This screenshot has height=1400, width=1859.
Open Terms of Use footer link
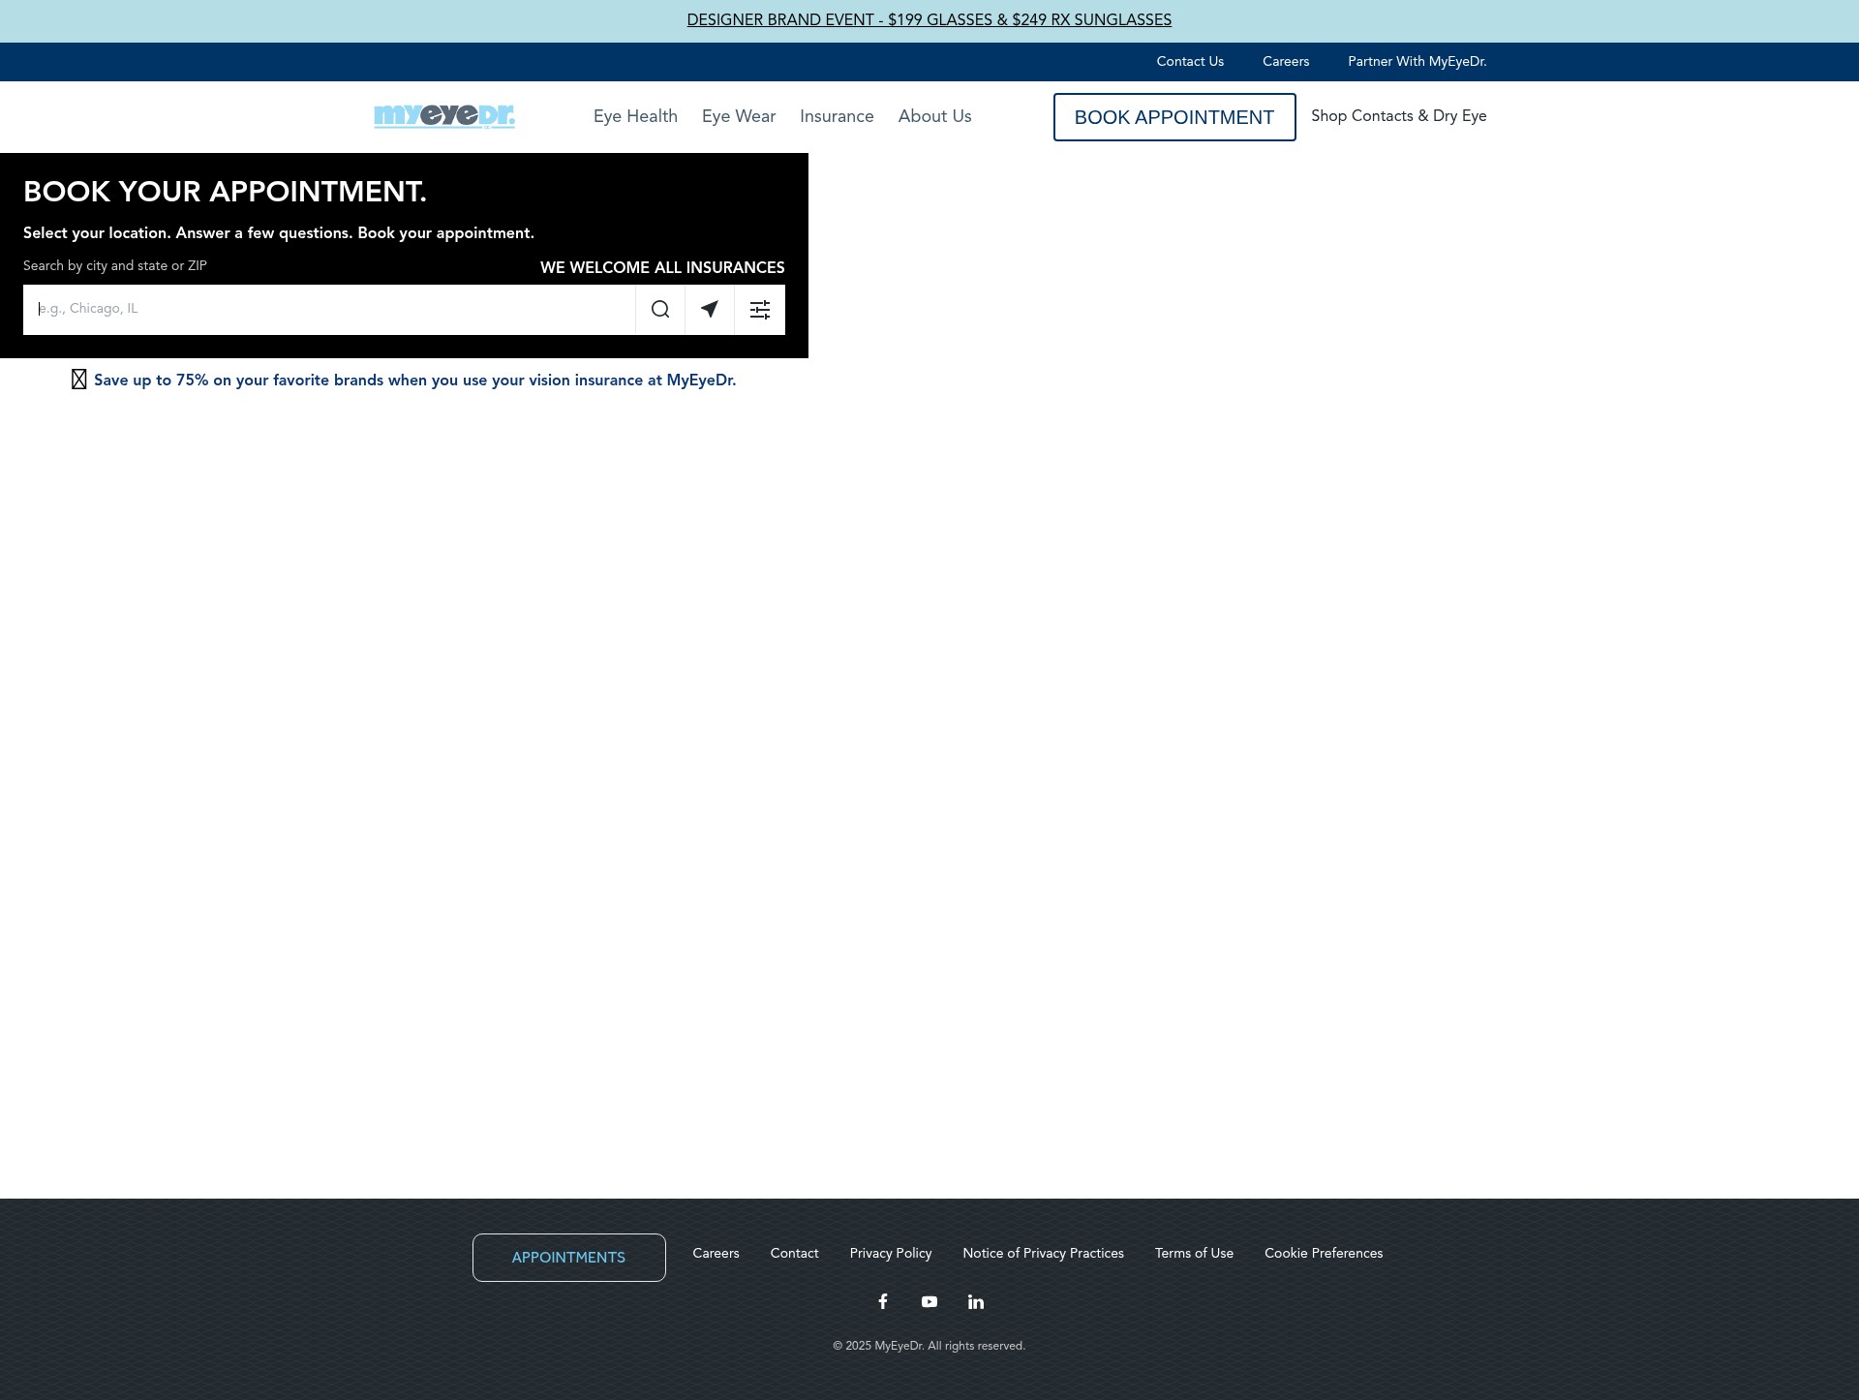1194,1253
